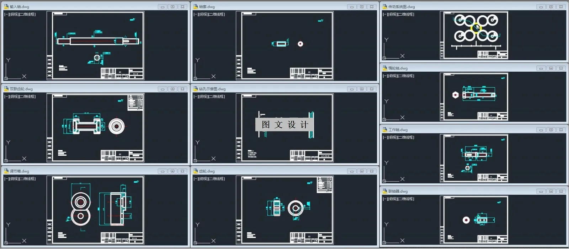Open the 俯视 view control in 工作轴.dwg
Image resolution: width=569 pixels, height=249 pixels.
(x=392, y=137)
